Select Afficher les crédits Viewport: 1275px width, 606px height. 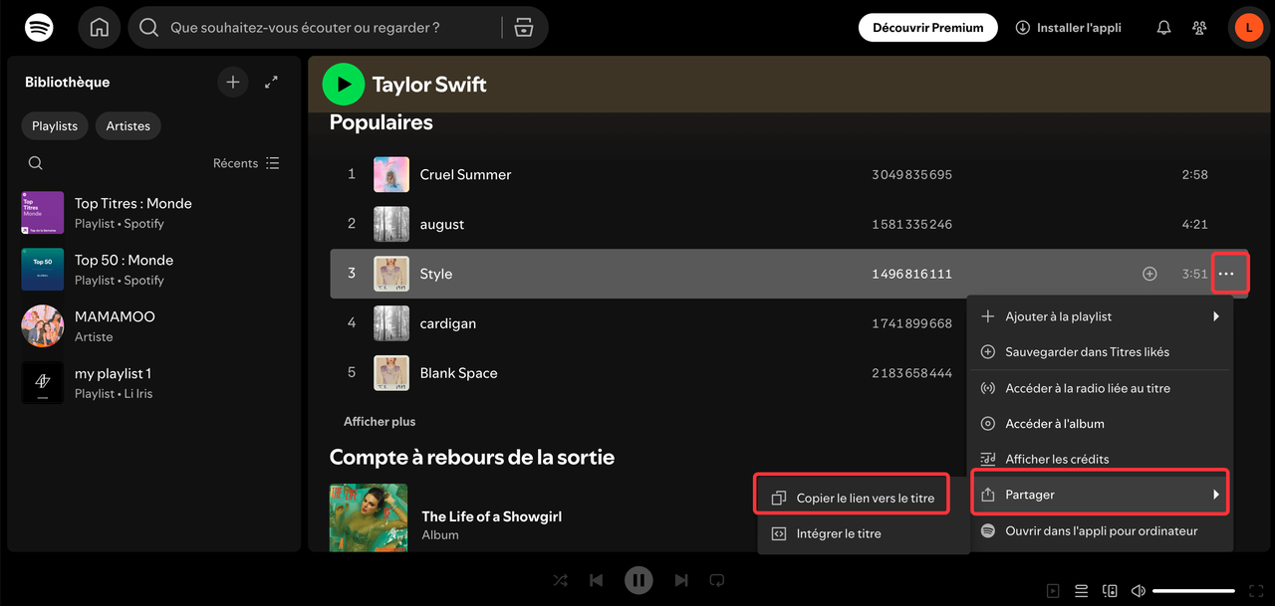(x=1101, y=459)
